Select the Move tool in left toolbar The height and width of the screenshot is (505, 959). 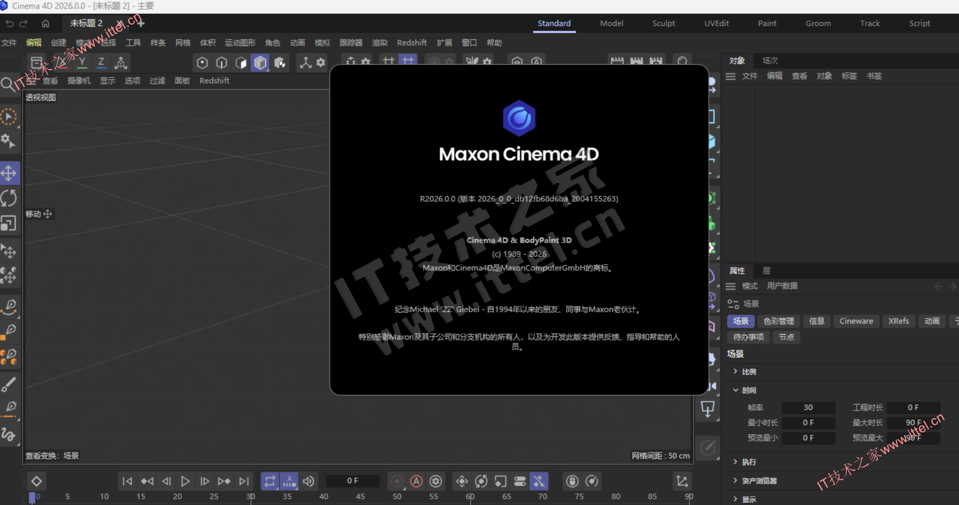pos(9,173)
